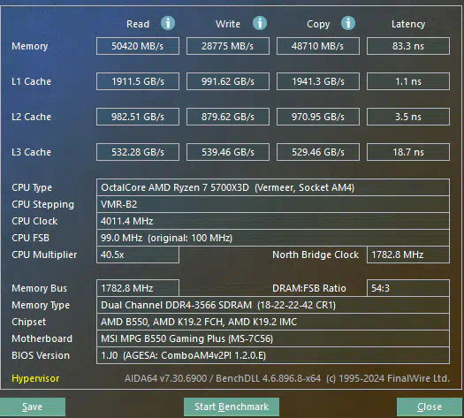The height and width of the screenshot is (418, 464).
Task: Click the CPU Clock value 4011.4 MHz
Action: [273, 221]
